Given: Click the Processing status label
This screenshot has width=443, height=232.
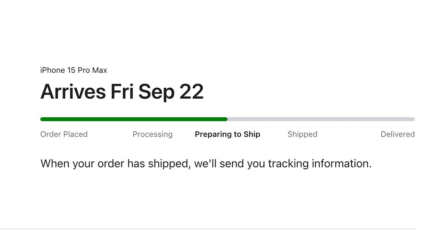Looking at the screenshot, I should (152, 134).
